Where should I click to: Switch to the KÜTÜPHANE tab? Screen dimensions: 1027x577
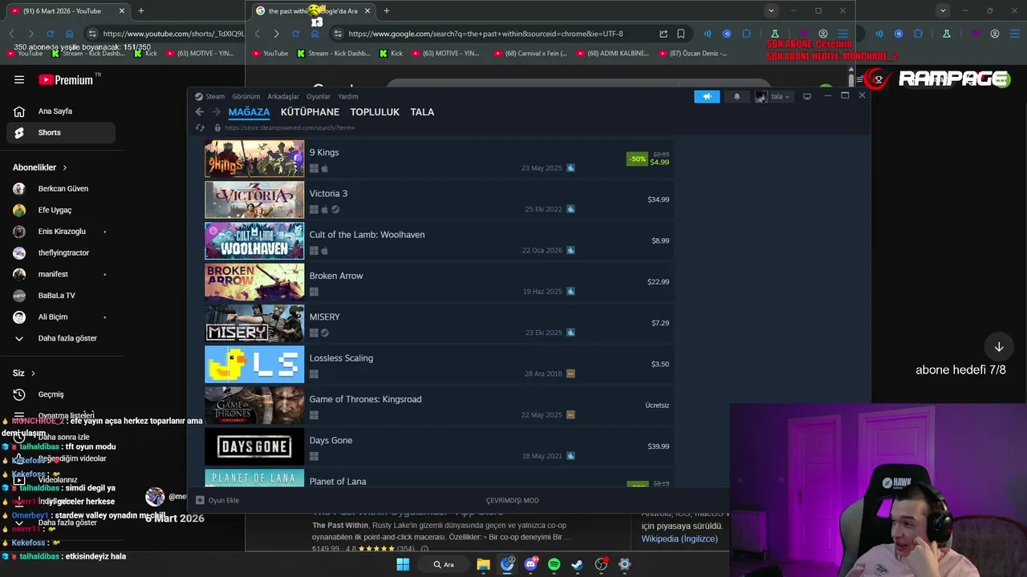click(310, 112)
